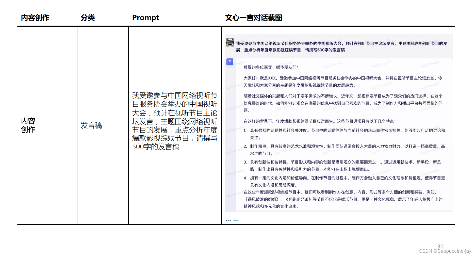Click list item 4 about 文化内涵和价值导向
The width and height of the screenshot is (475, 256).
click(x=344, y=182)
